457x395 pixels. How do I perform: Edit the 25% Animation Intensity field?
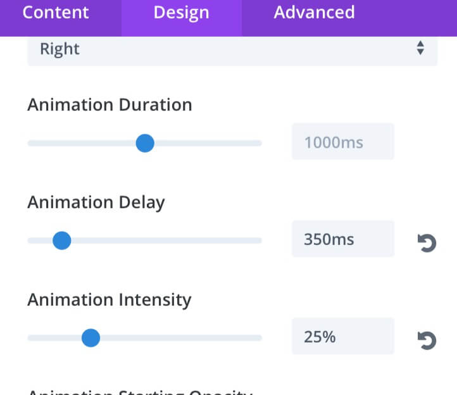coord(343,336)
